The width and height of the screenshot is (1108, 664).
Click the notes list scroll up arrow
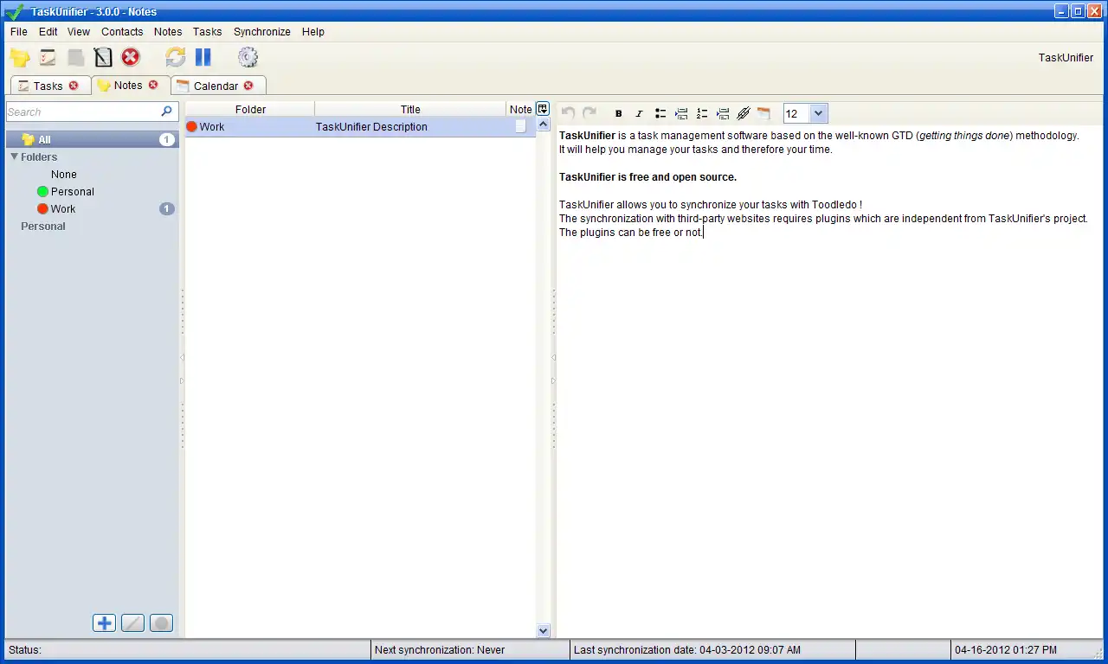544,124
